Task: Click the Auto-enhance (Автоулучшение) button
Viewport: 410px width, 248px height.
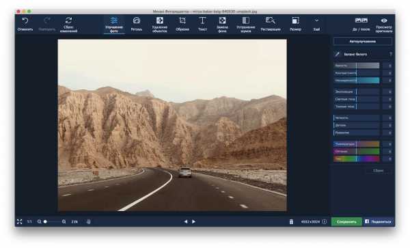Action: pyautogui.click(x=363, y=41)
